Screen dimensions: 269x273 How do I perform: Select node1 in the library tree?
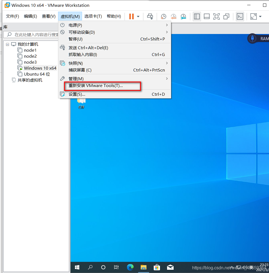point(30,50)
